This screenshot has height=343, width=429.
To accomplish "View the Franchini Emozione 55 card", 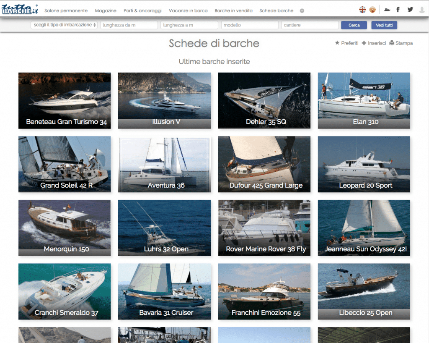I will [x=264, y=291].
